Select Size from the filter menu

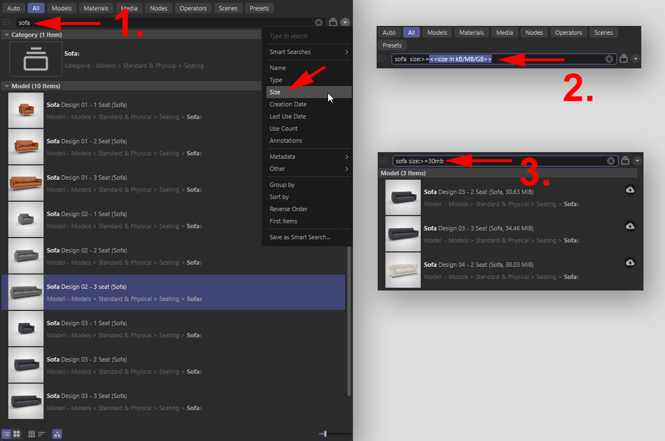pyautogui.click(x=275, y=92)
